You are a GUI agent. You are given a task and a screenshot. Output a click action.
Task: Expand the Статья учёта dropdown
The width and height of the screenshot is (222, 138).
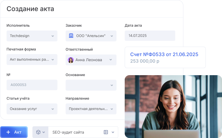coord(52,109)
